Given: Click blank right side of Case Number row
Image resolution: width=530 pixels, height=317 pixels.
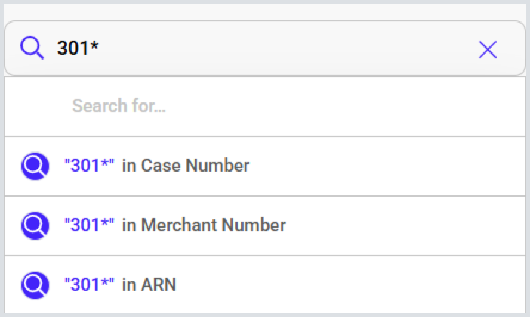Looking at the screenshot, I should (406, 166).
